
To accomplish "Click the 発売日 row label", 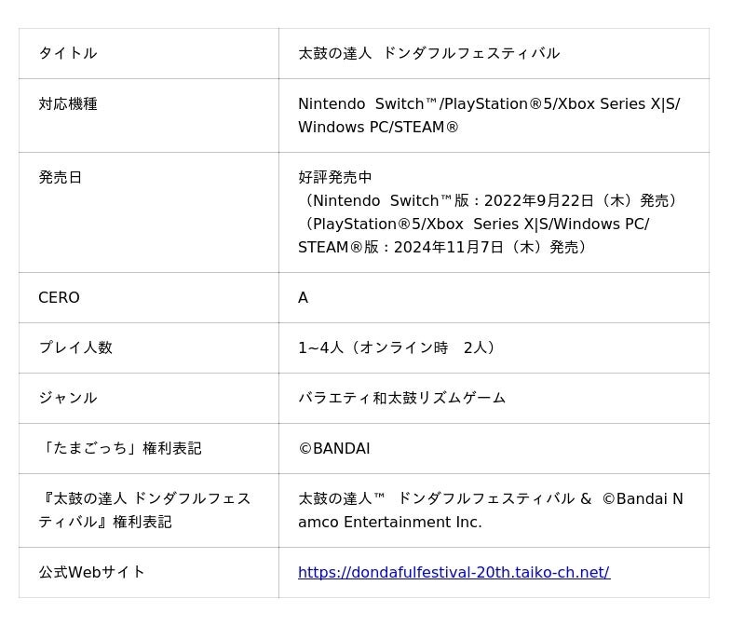I will [x=61, y=177].
